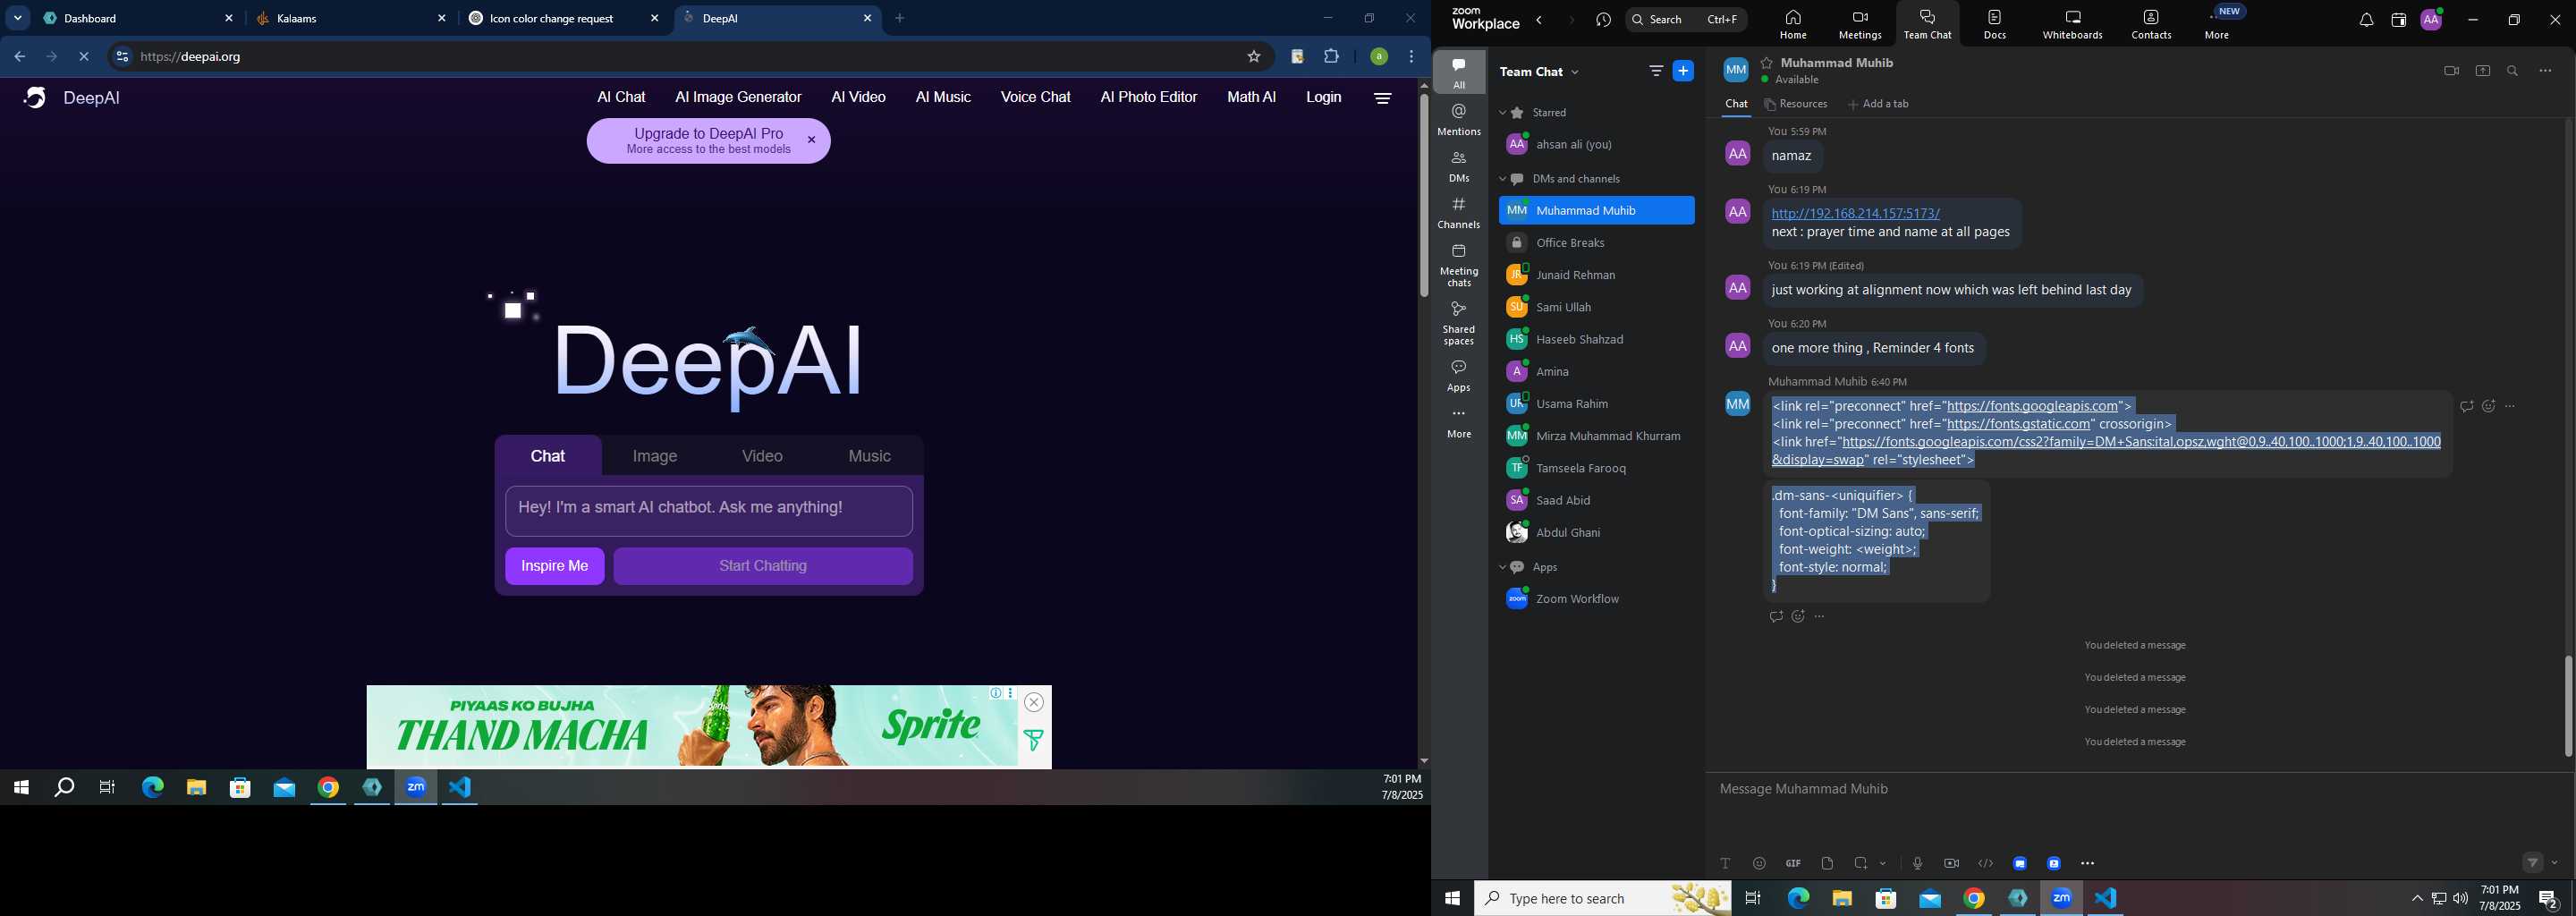Open Zoom Whiteboards tab
The width and height of the screenshot is (2576, 916).
click(x=2072, y=24)
